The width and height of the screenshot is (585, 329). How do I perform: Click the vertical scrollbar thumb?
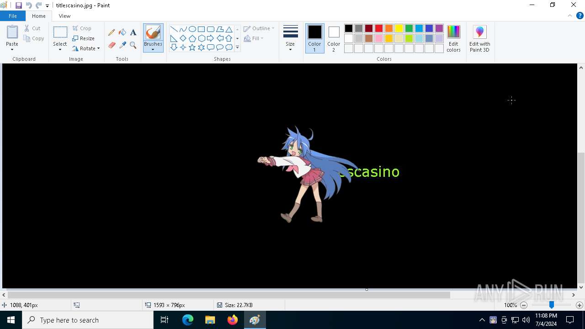581,217
